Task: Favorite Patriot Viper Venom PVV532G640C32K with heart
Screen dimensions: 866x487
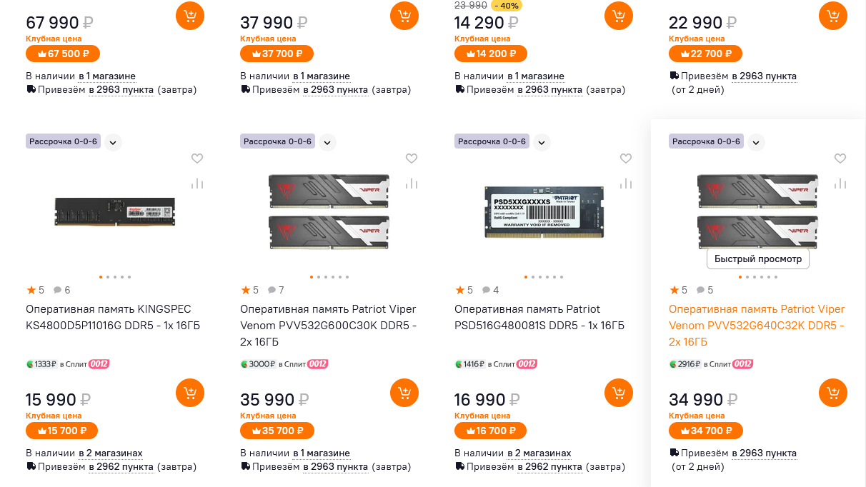Action: tap(840, 159)
